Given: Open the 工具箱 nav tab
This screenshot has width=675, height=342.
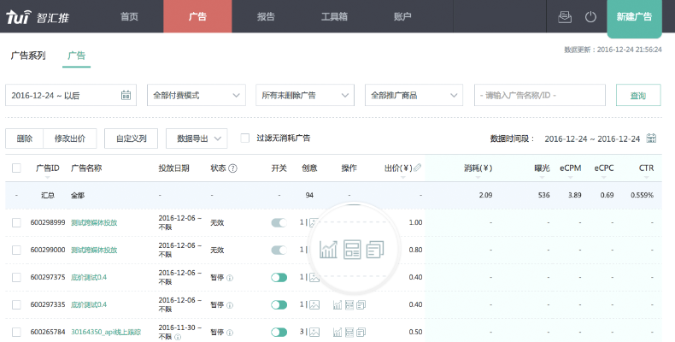Looking at the screenshot, I should pos(334,16).
